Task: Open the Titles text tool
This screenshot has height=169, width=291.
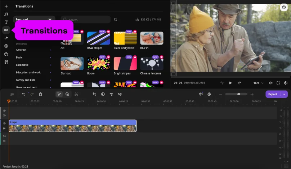Action: pyautogui.click(x=6, y=22)
